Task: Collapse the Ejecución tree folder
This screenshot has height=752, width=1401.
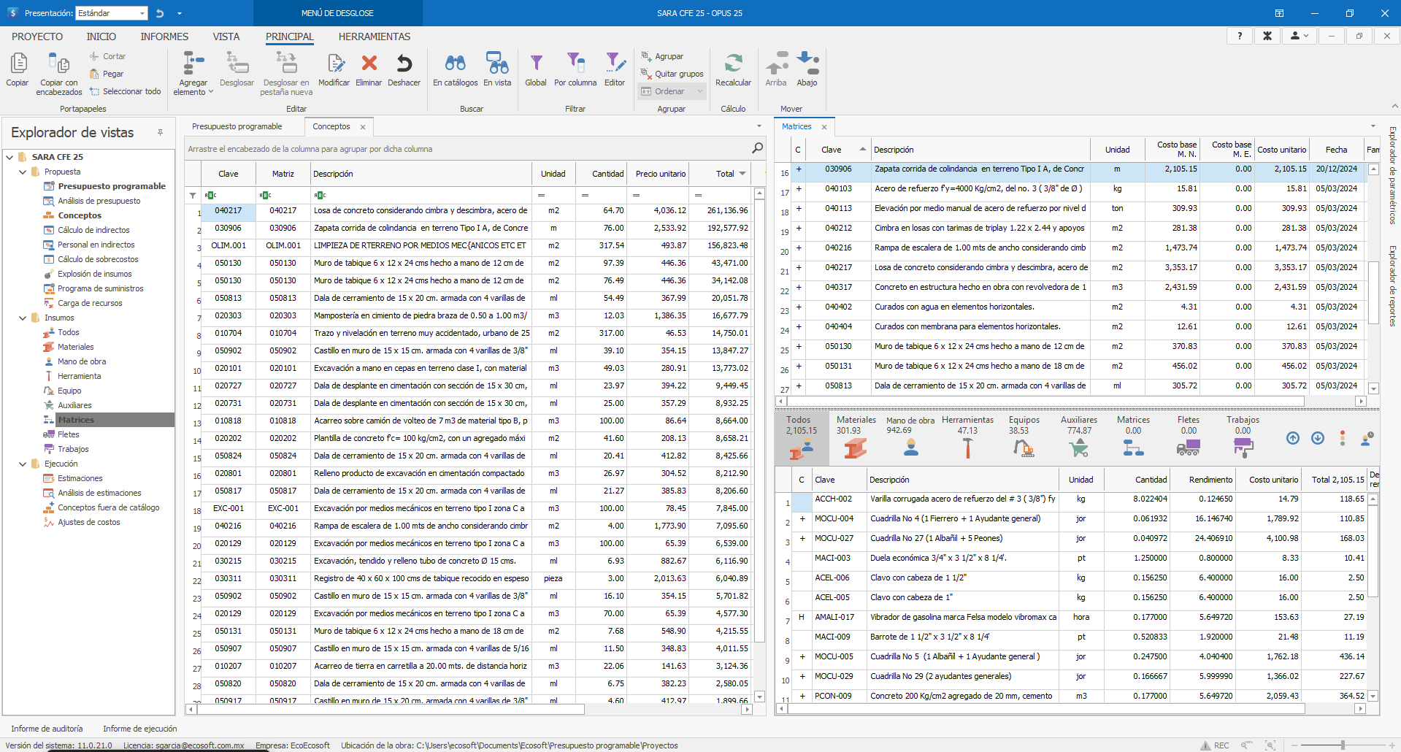Action: [x=23, y=464]
